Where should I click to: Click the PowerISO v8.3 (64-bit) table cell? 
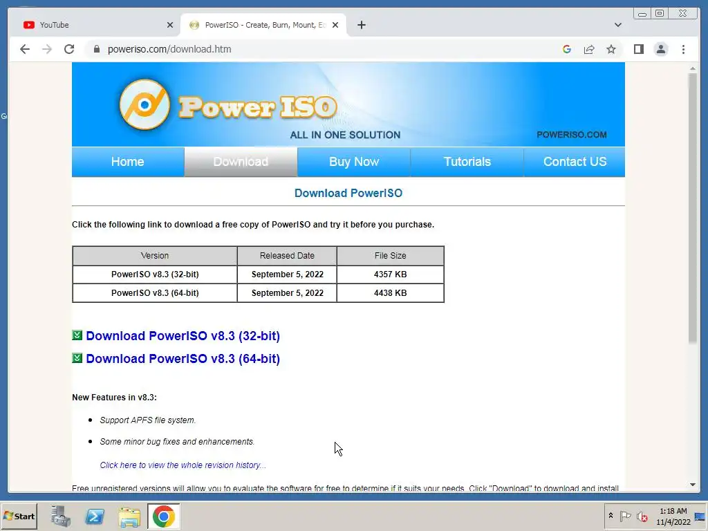pos(155,293)
